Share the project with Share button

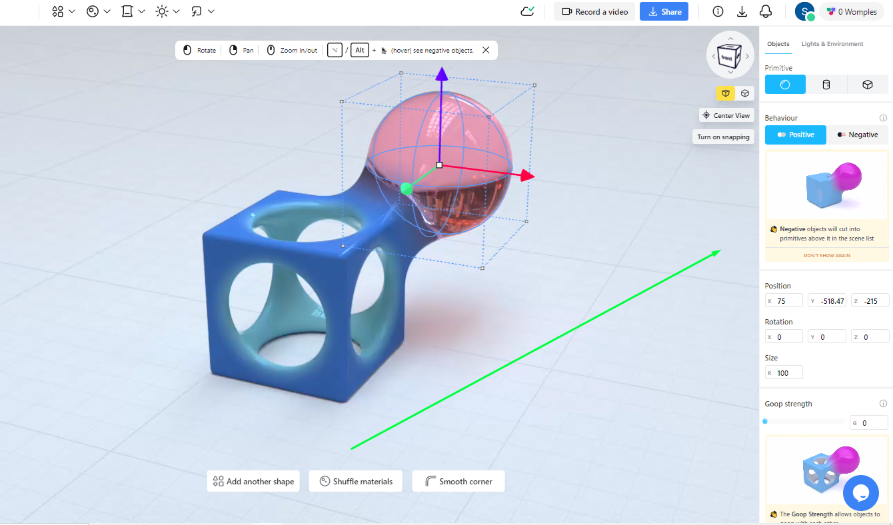click(664, 11)
